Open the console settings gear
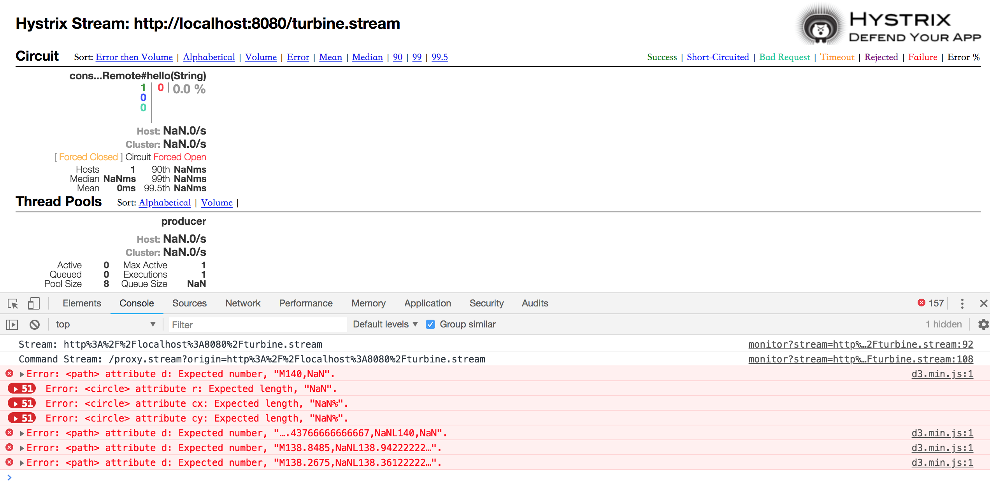The width and height of the screenshot is (990, 497). point(983,324)
